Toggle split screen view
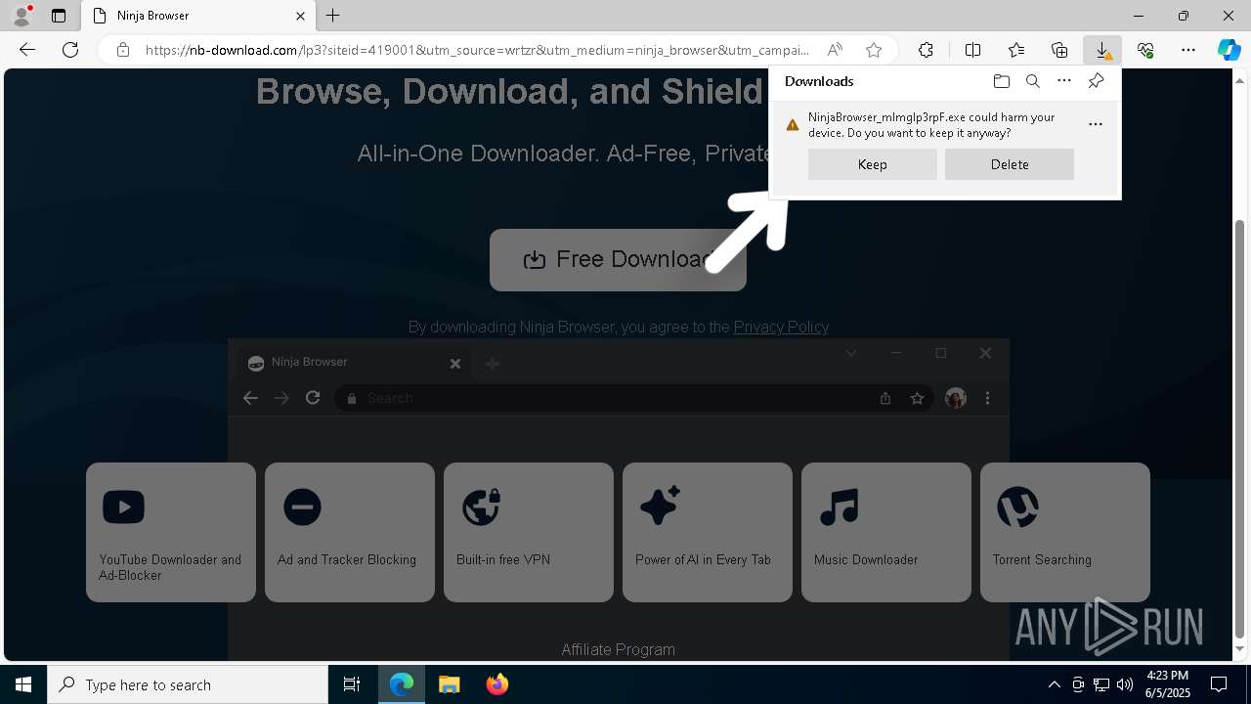This screenshot has width=1251, height=704. pyautogui.click(x=972, y=50)
